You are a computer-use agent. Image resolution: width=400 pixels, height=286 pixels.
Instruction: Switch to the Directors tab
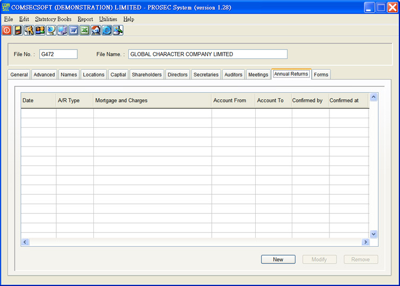177,75
